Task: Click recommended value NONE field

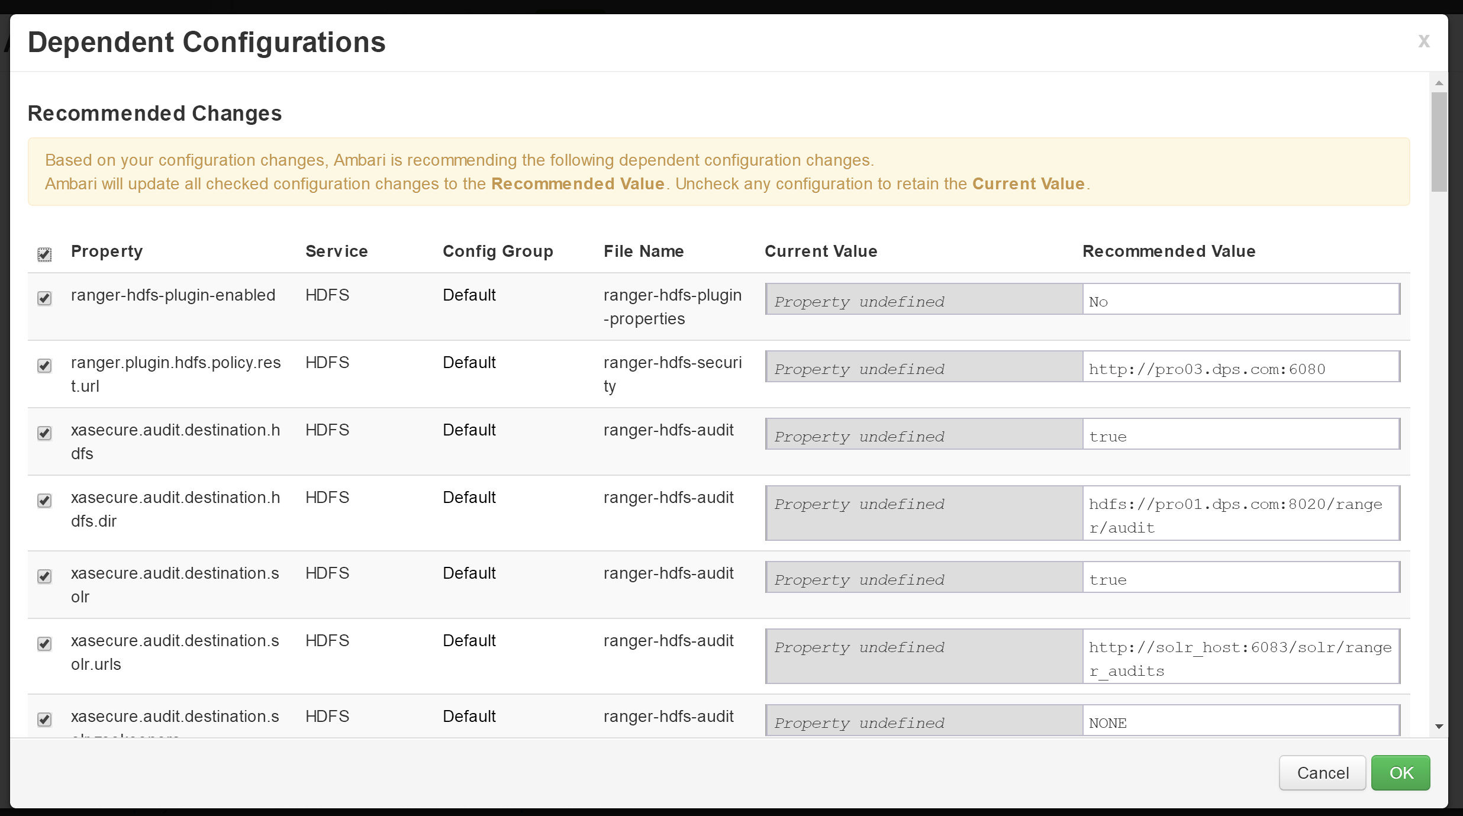Action: [x=1241, y=720]
